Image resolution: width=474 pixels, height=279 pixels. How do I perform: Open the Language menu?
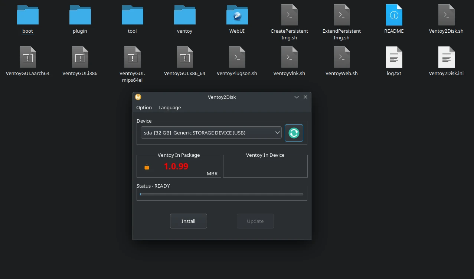pyautogui.click(x=170, y=107)
